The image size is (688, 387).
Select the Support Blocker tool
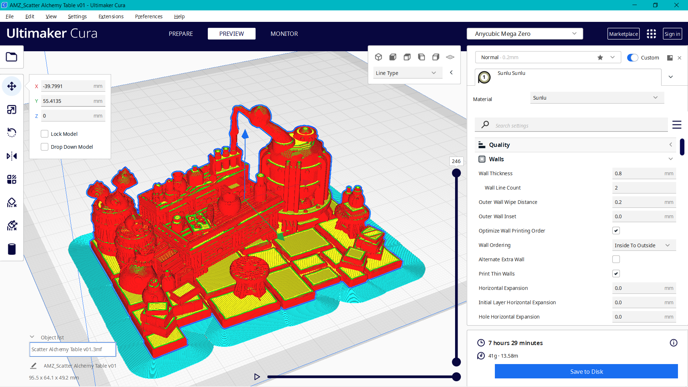[x=12, y=202]
